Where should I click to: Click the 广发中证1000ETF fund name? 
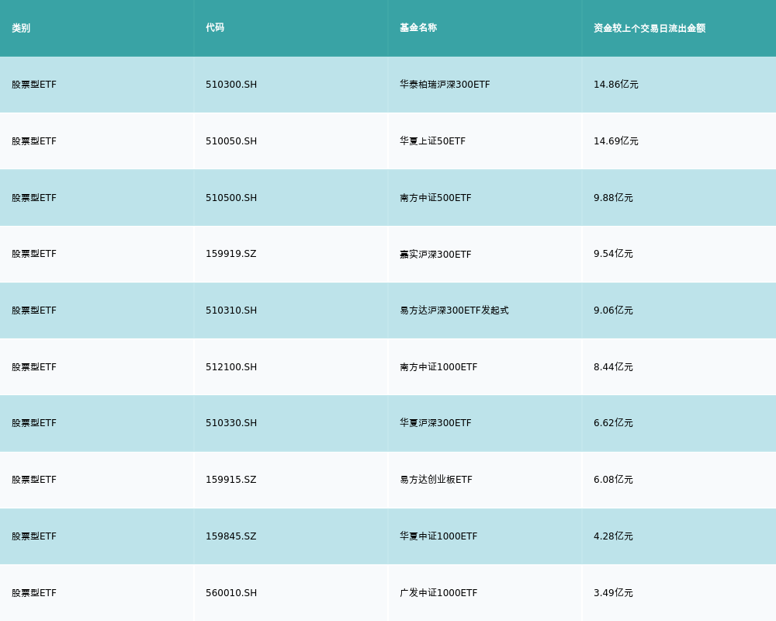tap(438, 593)
